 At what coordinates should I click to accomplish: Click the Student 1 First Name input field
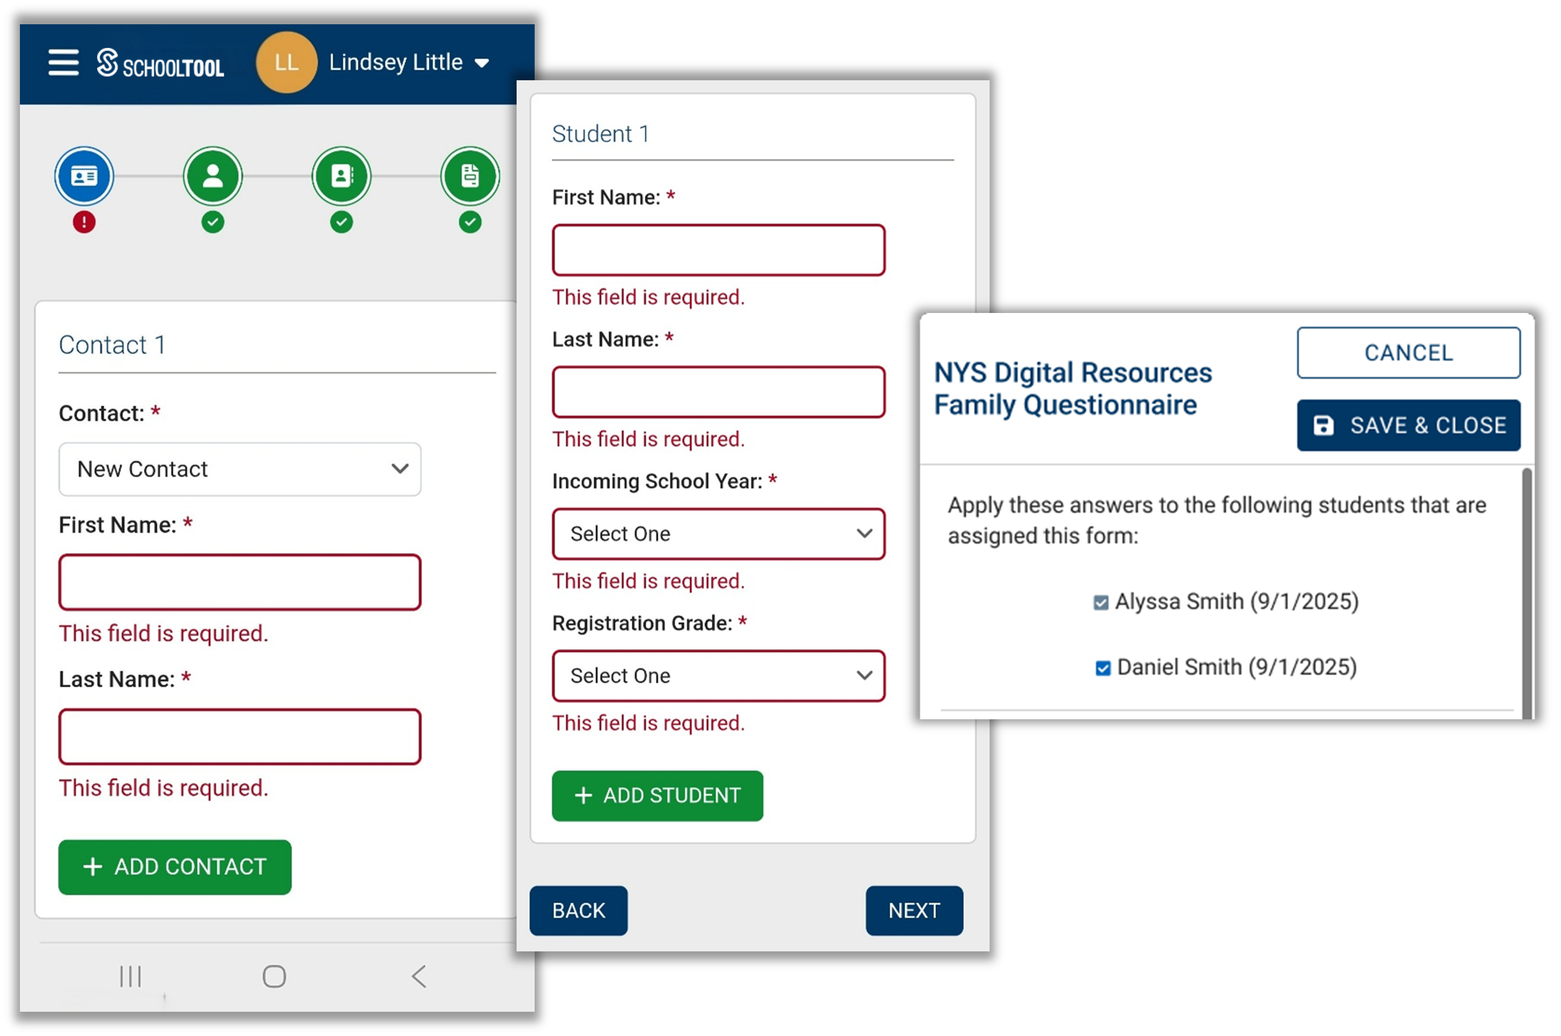tap(718, 250)
